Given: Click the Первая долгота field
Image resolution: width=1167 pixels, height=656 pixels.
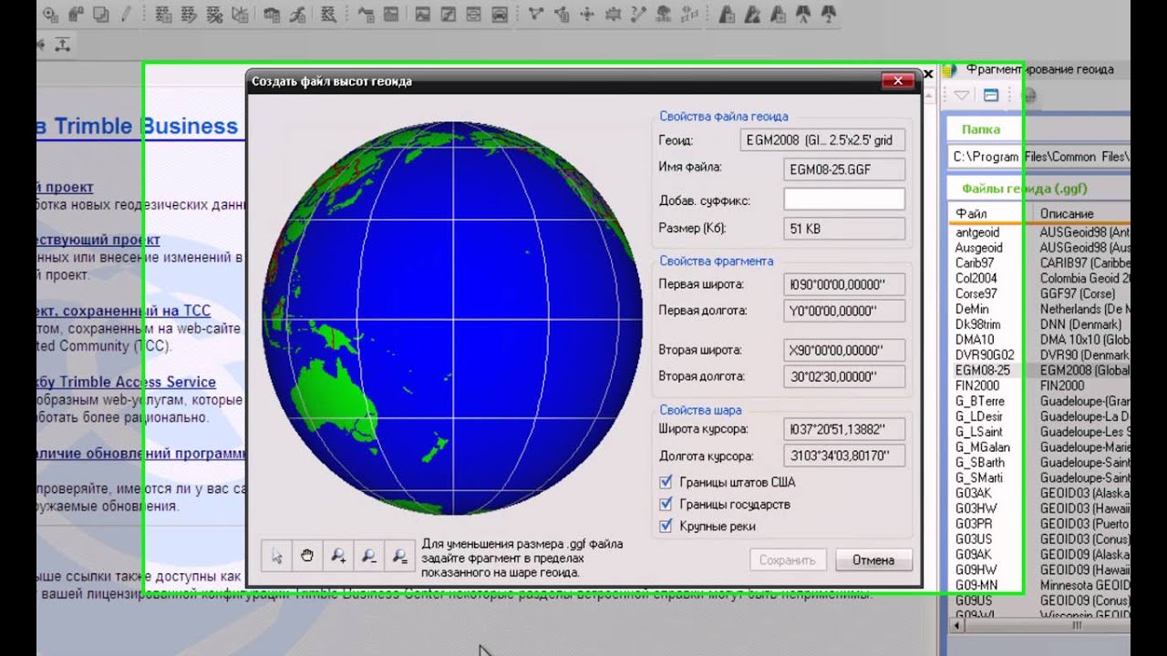Looking at the screenshot, I should [844, 311].
